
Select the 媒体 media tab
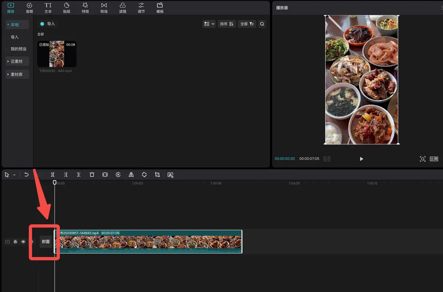pos(11,8)
